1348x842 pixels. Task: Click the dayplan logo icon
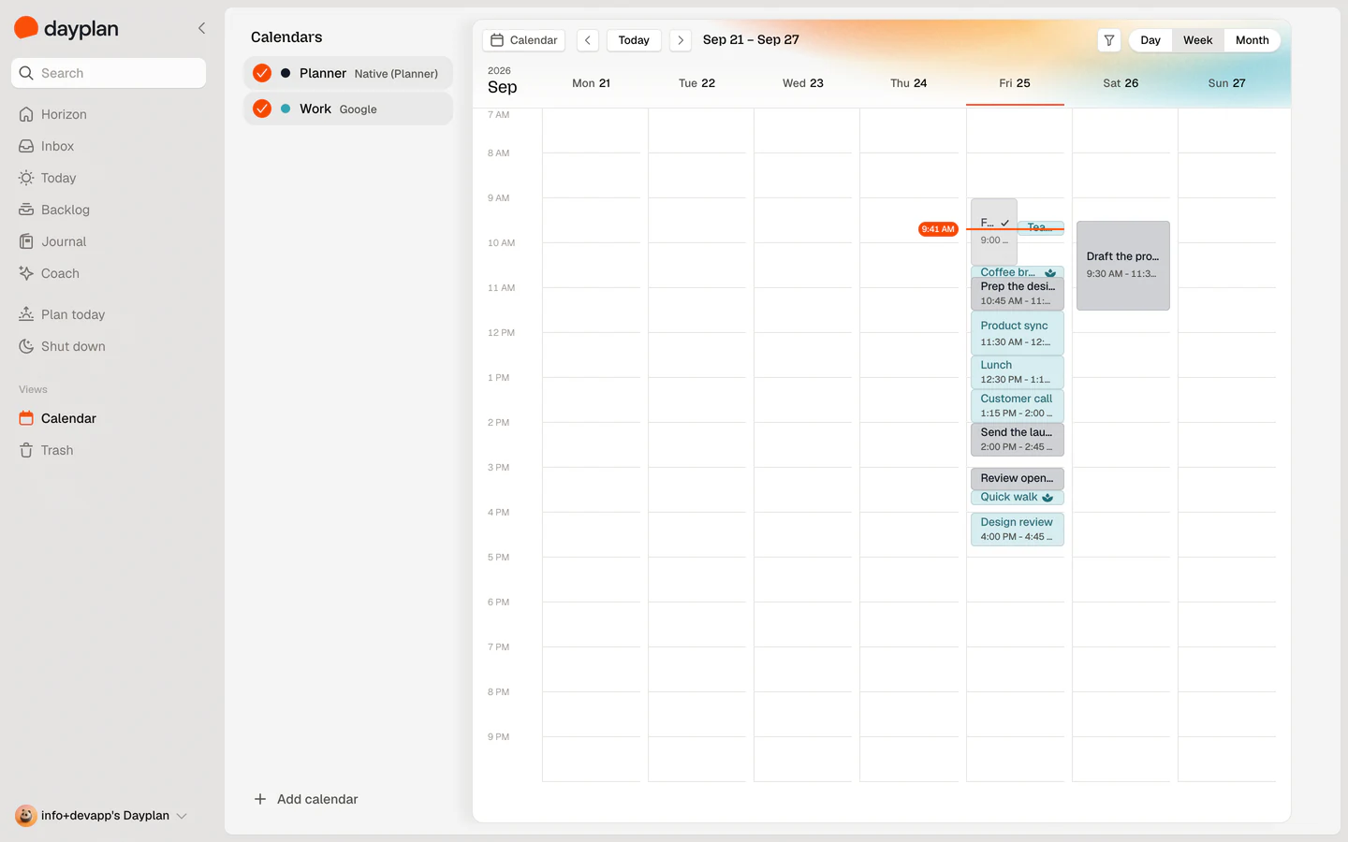tap(26, 28)
